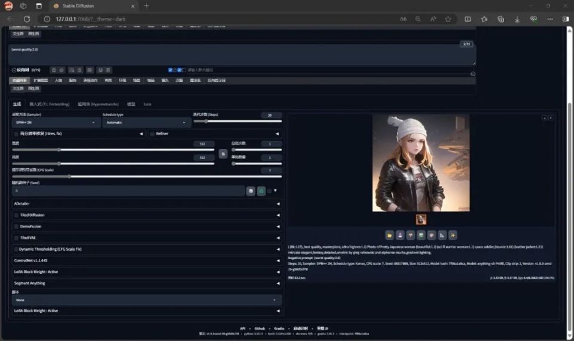
Task: Send image to img2img with green picture icon
Action: pyautogui.click(x=421, y=235)
